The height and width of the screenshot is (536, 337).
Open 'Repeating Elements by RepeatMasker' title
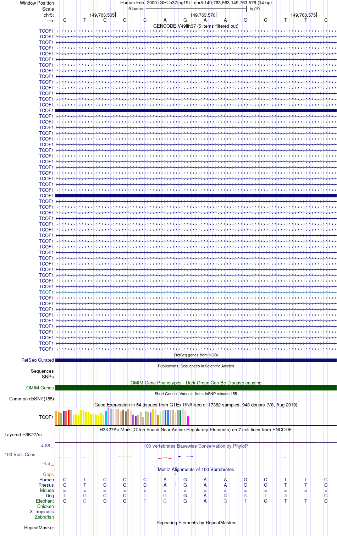point(196,523)
